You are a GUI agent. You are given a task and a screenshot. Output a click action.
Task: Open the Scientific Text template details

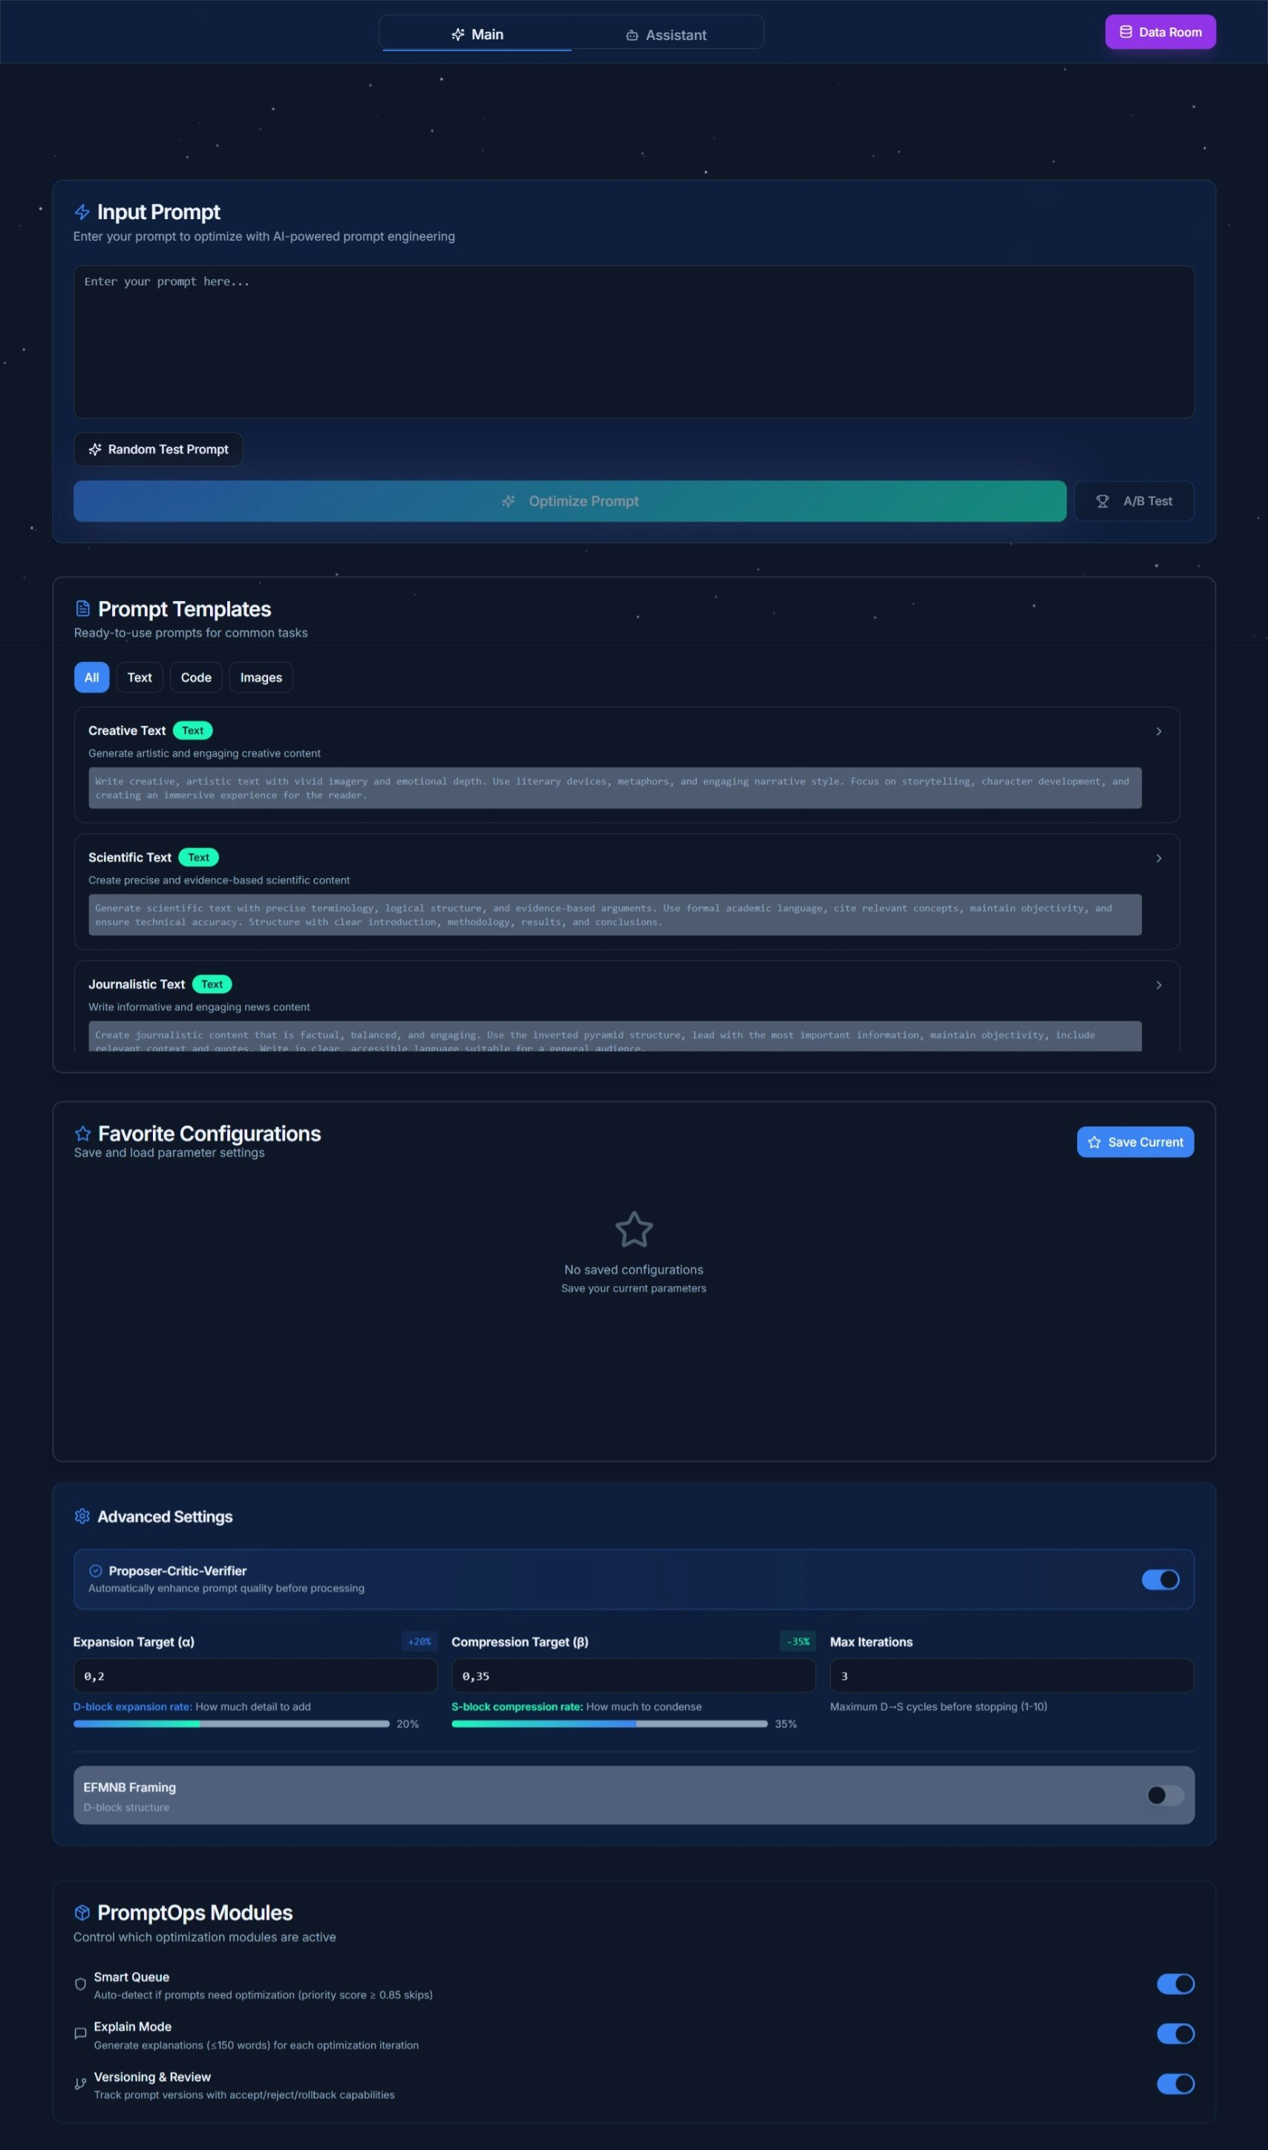1160,857
